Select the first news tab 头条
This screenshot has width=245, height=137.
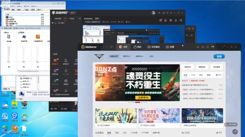(x=185, y=75)
